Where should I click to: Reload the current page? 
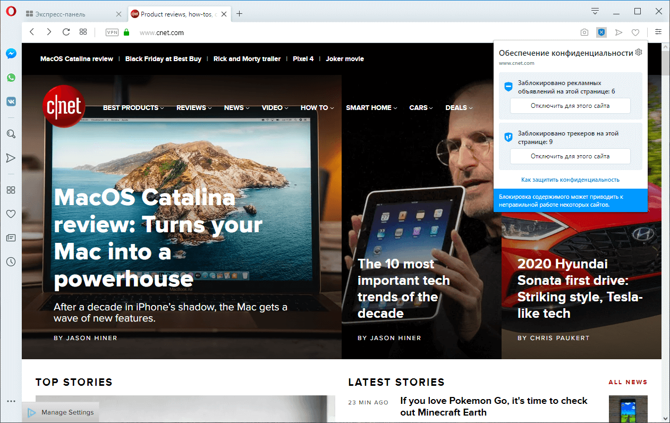point(66,32)
